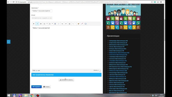
Task: Open Ботаника presentations category link
Action: (117, 63)
